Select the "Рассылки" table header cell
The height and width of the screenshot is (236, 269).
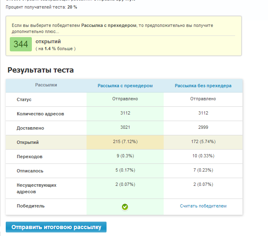[46, 85]
